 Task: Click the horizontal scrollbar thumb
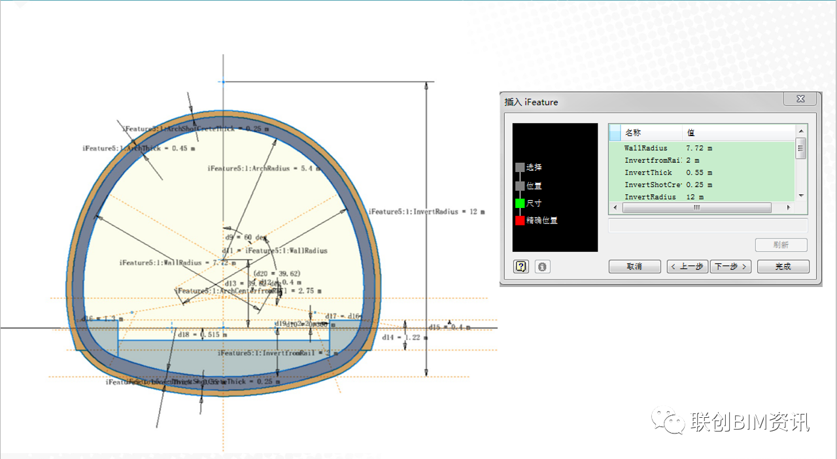tap(697, 207)
